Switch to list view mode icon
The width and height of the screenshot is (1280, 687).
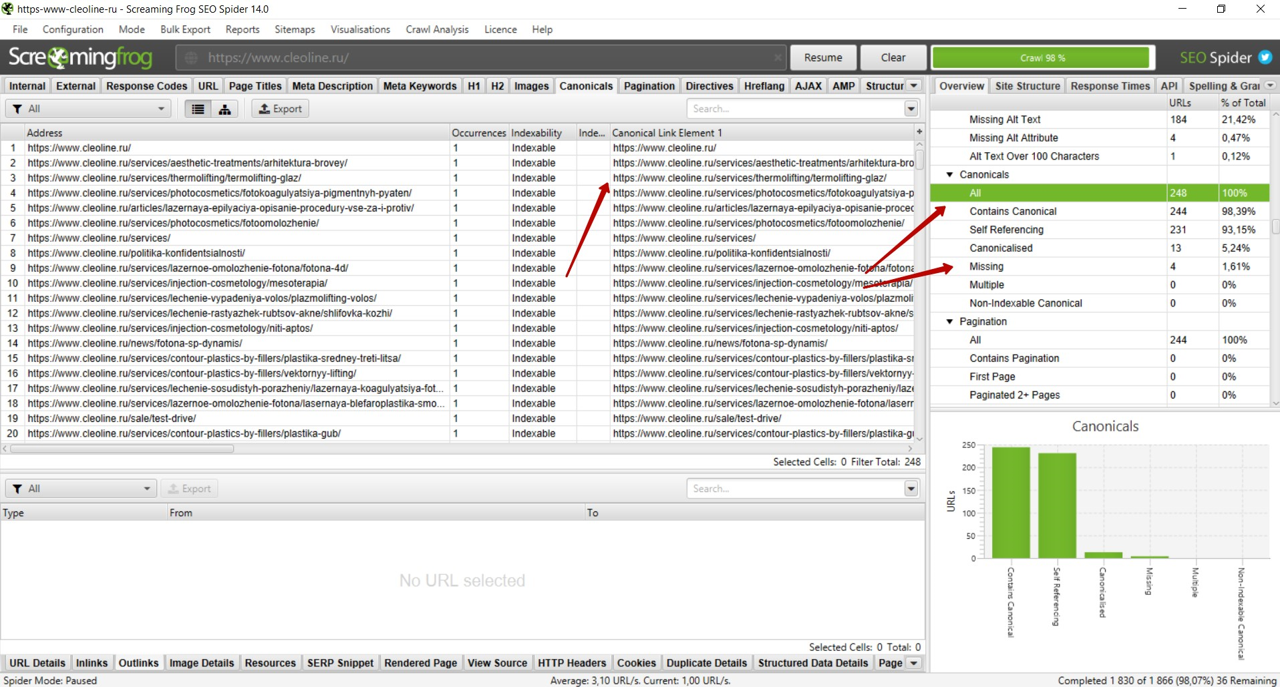click(198, 109)
